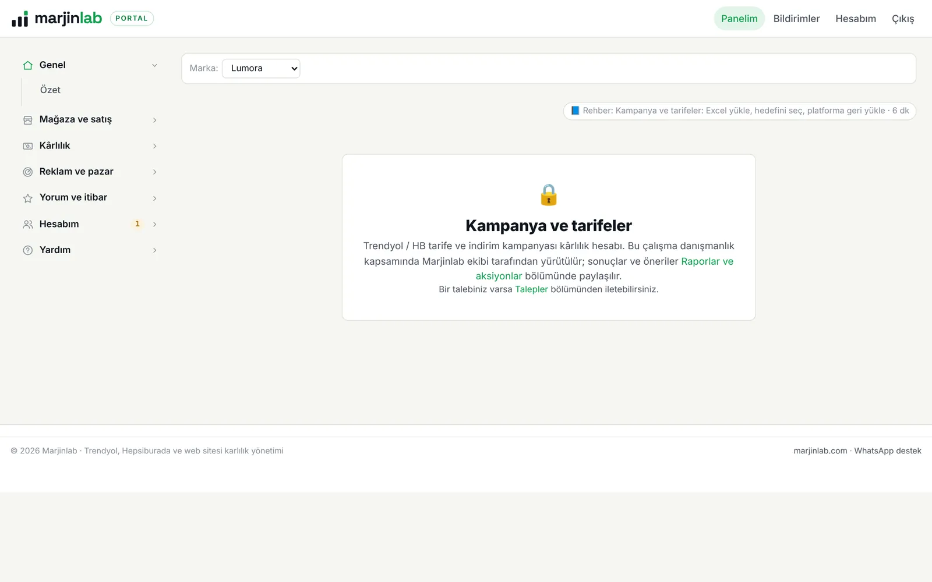Image resolution: width=932 pixels, height=582 pixels.
Task: Expand the sidebar Hesabım chevron
Action: pos(154,224)
